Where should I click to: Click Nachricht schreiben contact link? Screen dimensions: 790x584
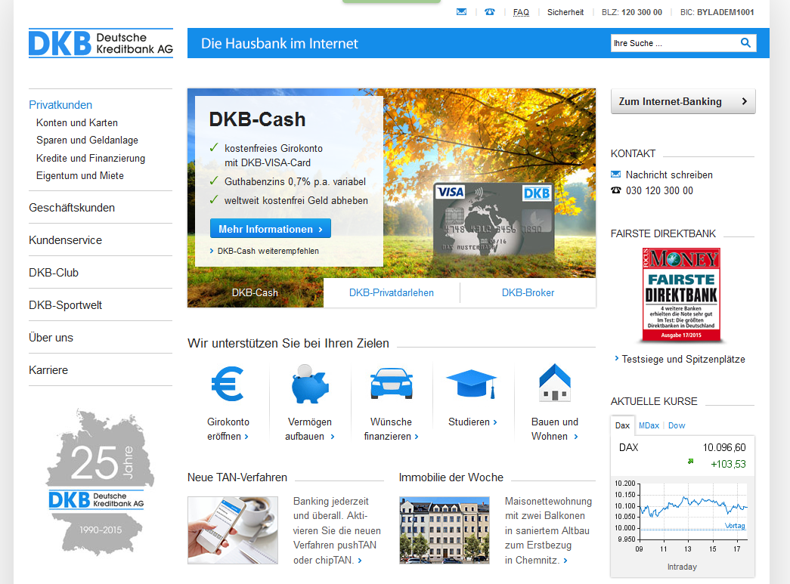669,175
